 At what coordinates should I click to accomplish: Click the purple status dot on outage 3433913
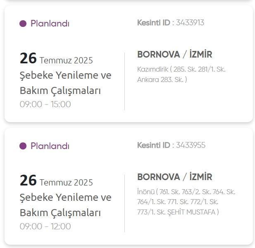[x=23, y=24]
